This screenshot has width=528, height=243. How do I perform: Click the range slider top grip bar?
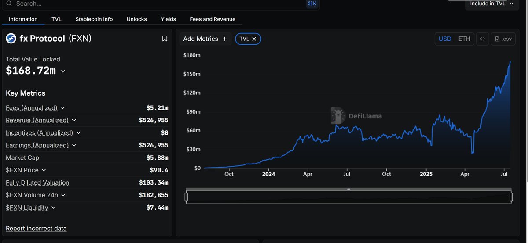point(348,189)
